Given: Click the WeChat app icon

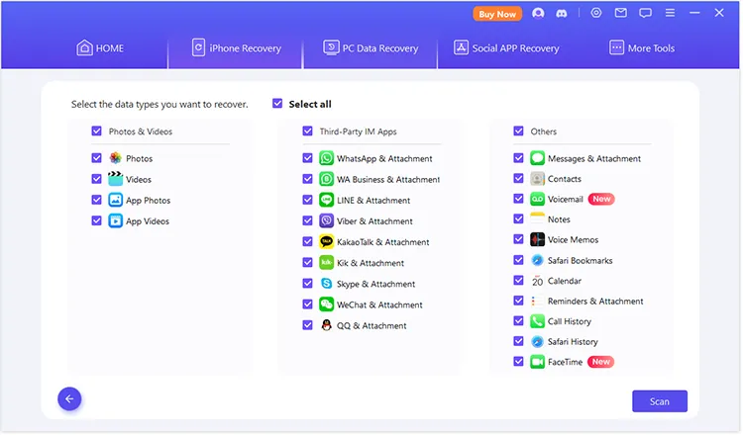Looking at the screenshot, I should tap(326, 304).
